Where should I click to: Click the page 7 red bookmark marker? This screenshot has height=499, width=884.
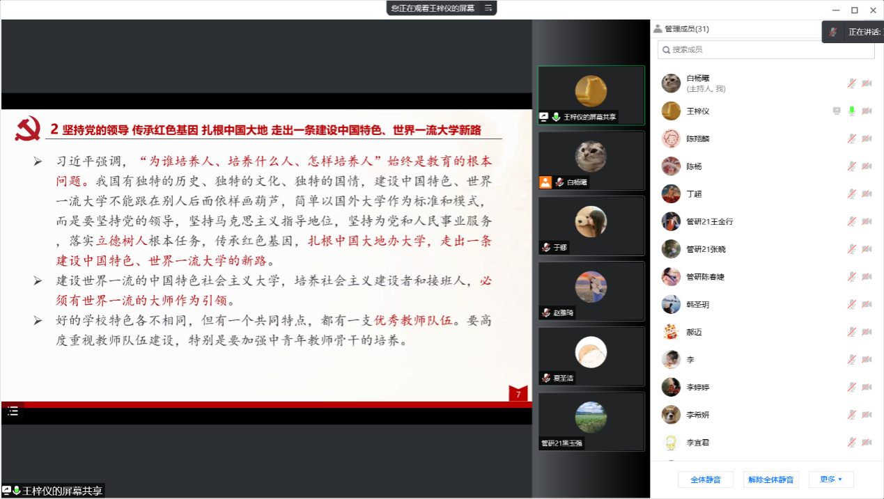518,394
